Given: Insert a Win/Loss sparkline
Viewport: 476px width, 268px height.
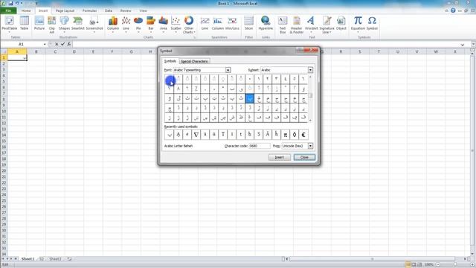Looking at the screenshot, I should (x=232, y=24).
